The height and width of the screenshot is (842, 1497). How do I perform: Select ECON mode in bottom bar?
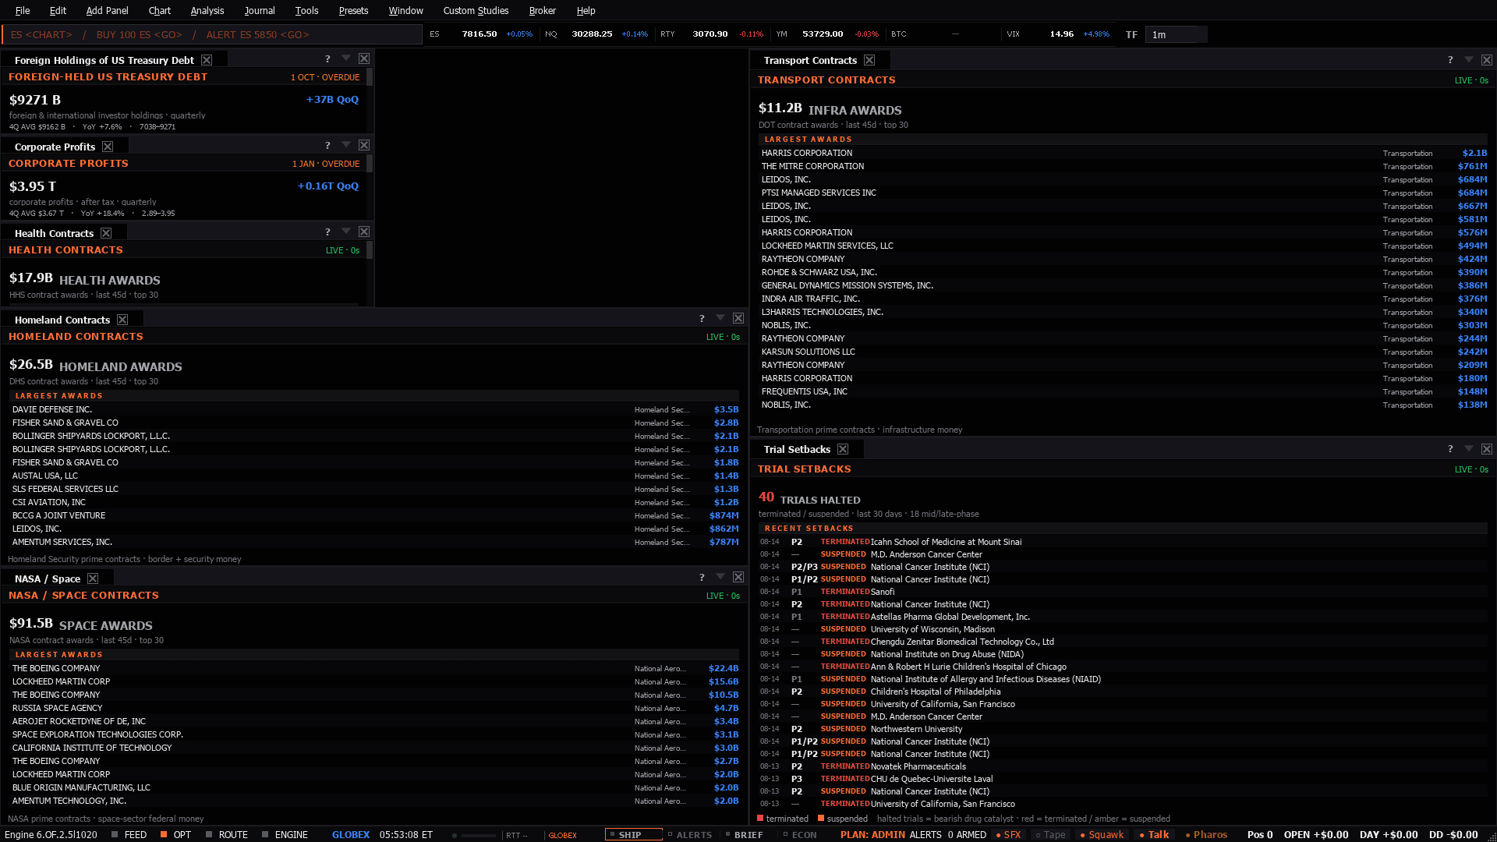(800, 834)
